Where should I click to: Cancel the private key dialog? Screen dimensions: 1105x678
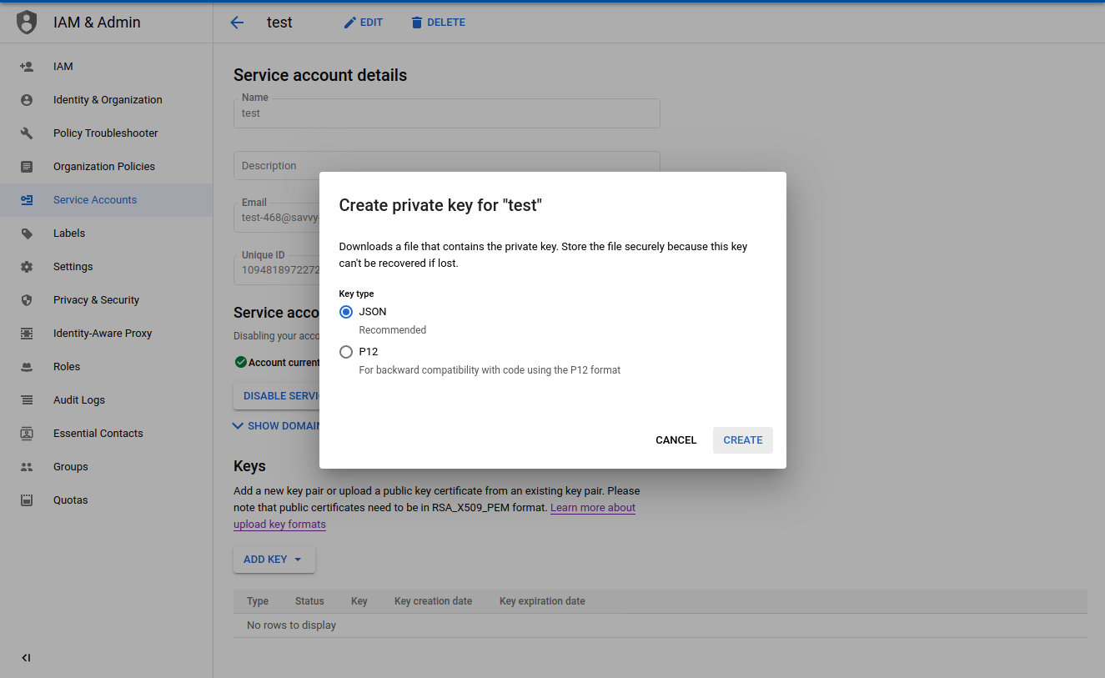(676, 440)
